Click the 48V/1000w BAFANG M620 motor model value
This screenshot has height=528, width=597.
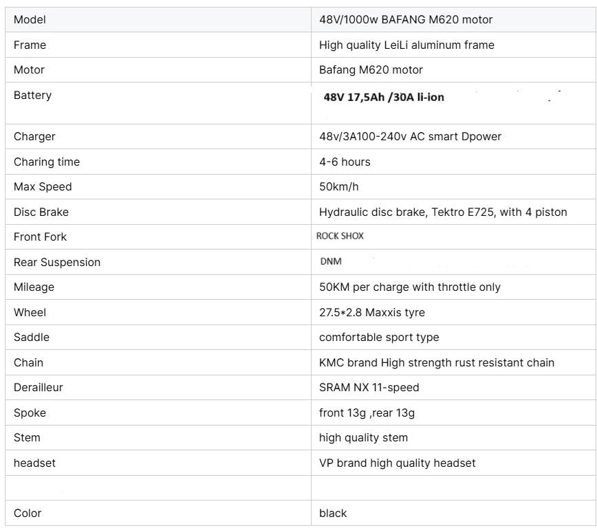[406, 20]
